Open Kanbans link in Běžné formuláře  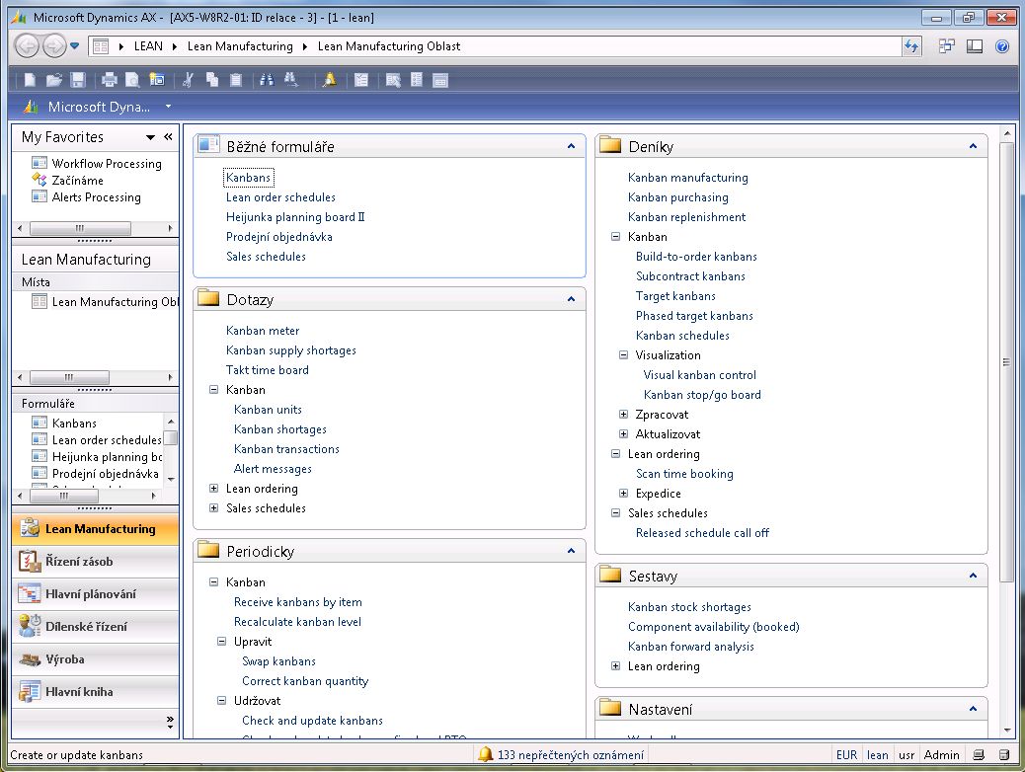click(x=249, y=177)
